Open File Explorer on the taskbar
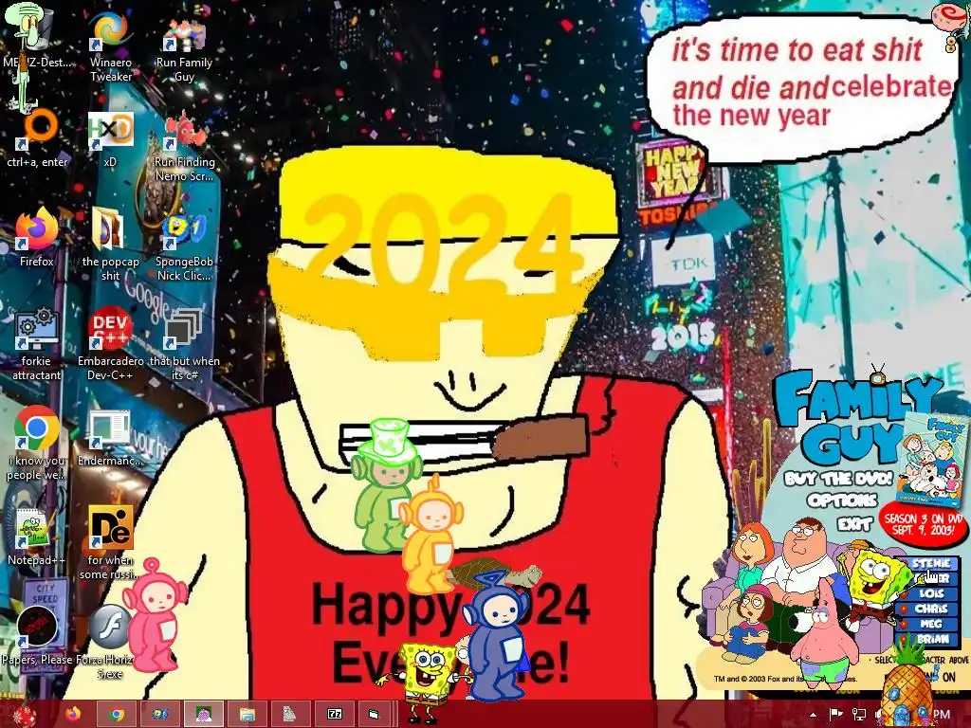This screenshot has height=728, width=971. 247,715
